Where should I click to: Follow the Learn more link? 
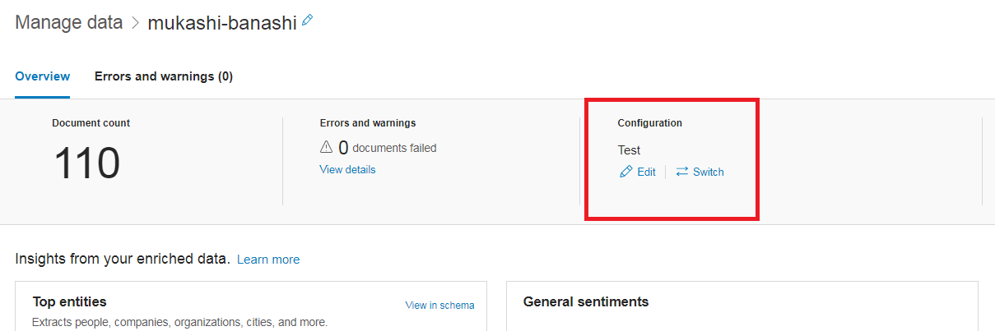tap(268, 260)
